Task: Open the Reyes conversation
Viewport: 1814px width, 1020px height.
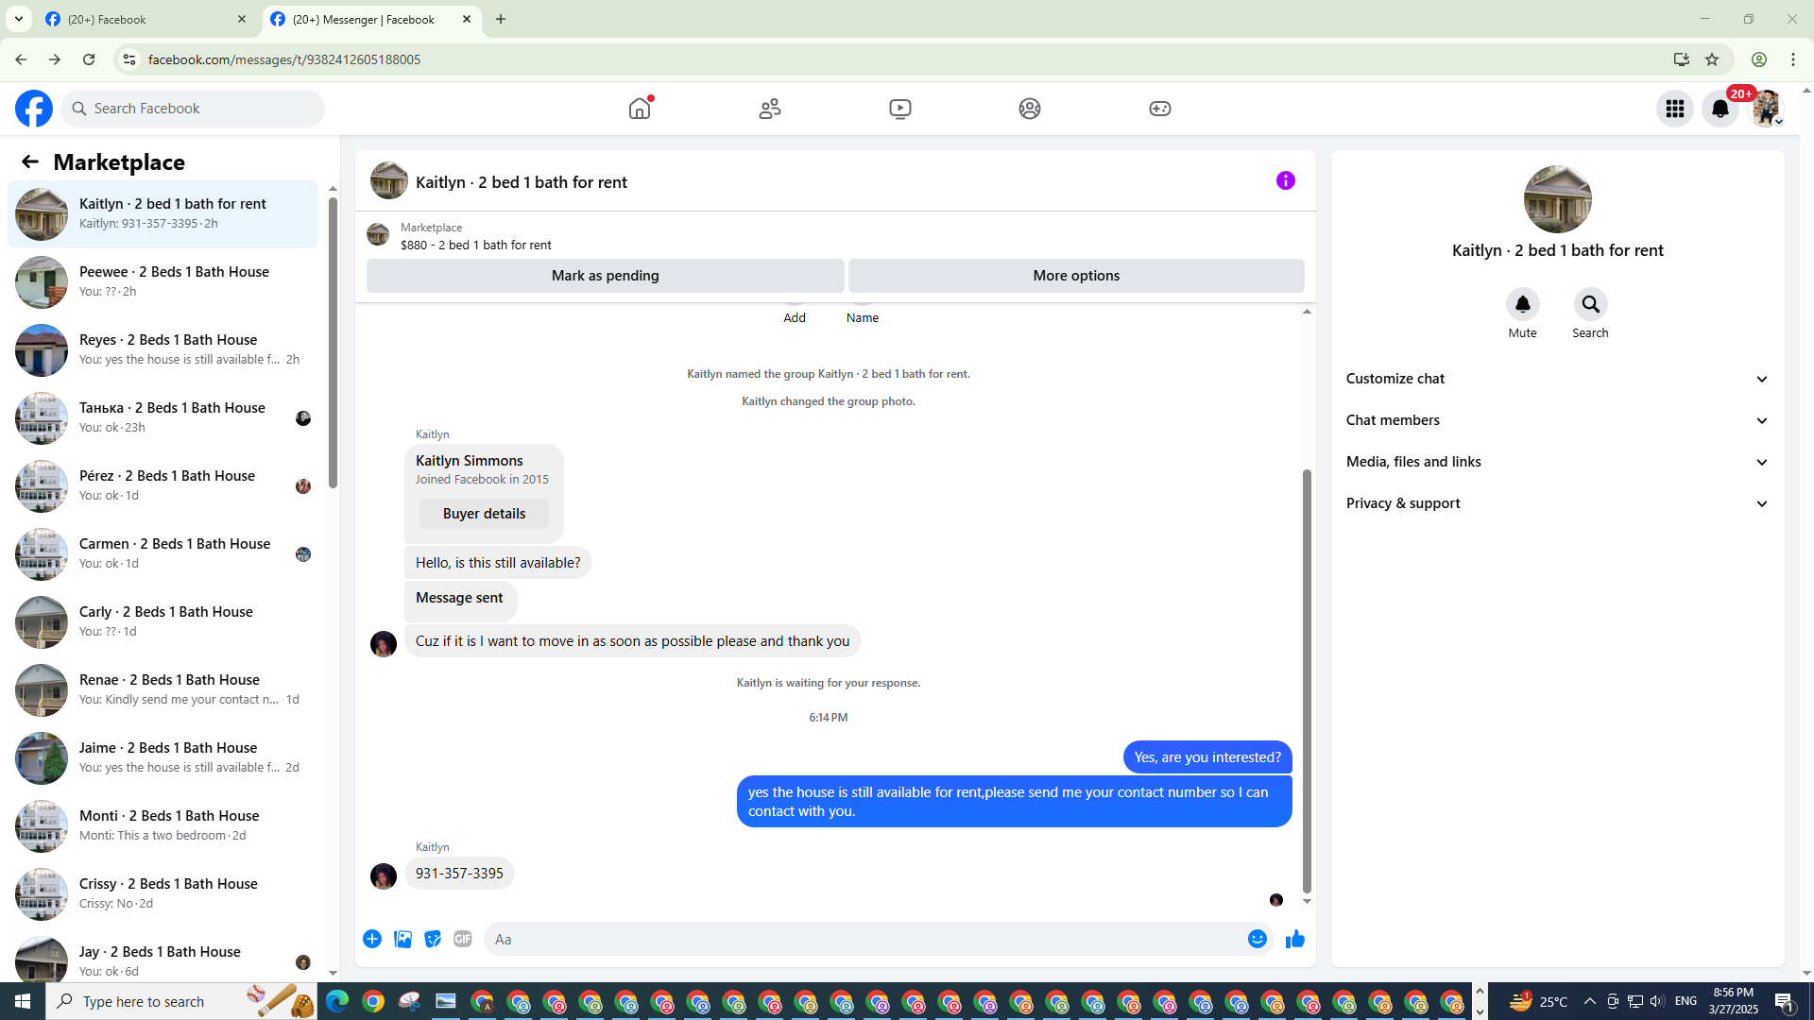Action: coord(163,349)
